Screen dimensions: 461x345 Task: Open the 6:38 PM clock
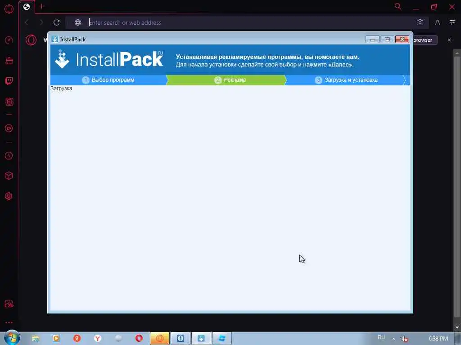[438, 339]
